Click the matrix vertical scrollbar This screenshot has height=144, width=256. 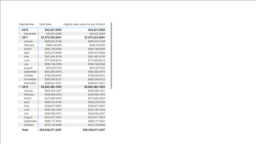[111, 56]
